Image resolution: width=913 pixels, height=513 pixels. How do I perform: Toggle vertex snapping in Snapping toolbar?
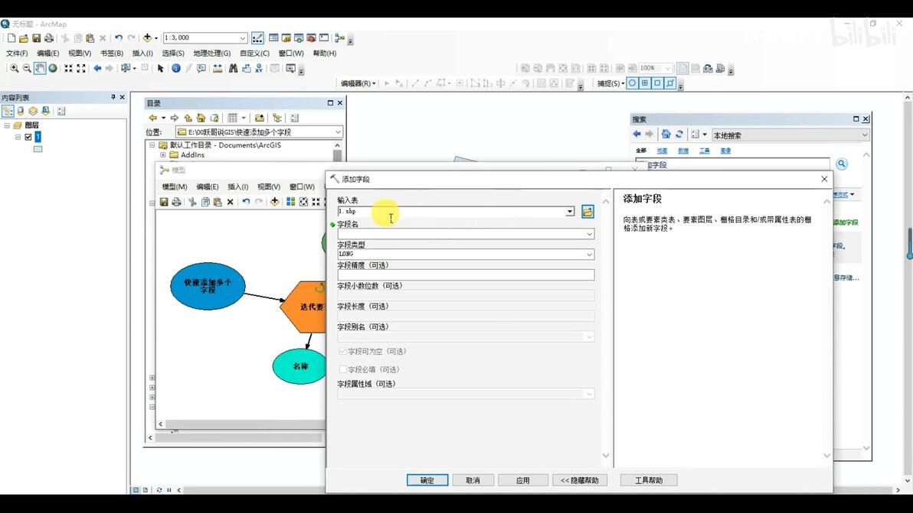tap(657, 83)
